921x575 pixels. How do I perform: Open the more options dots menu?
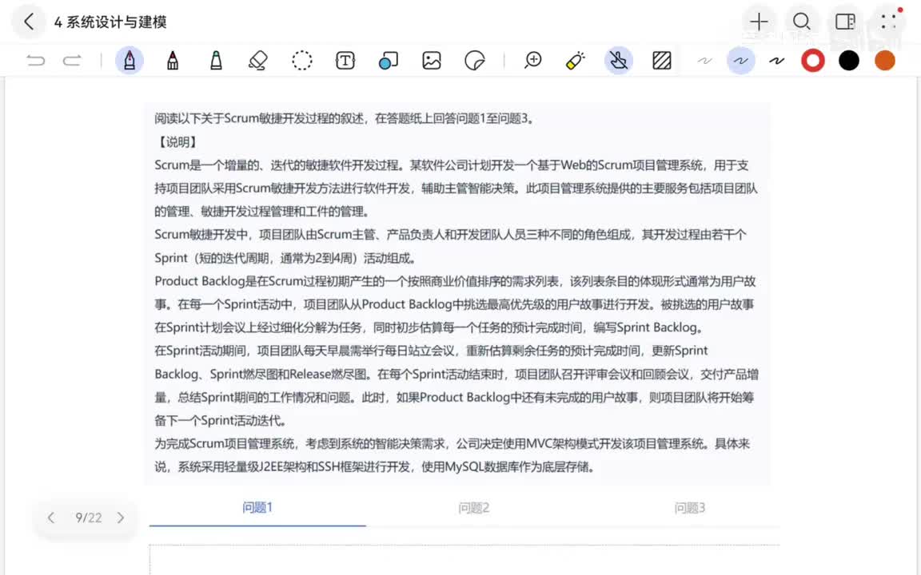pos(889,22)
